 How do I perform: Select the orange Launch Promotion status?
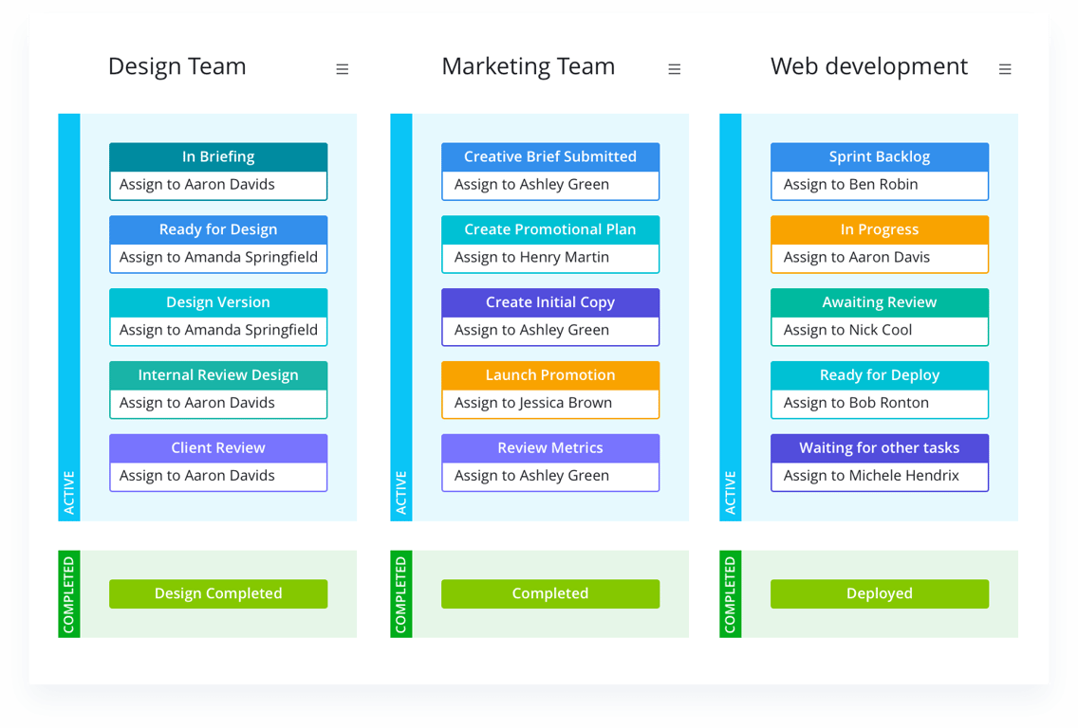[550, 375]
